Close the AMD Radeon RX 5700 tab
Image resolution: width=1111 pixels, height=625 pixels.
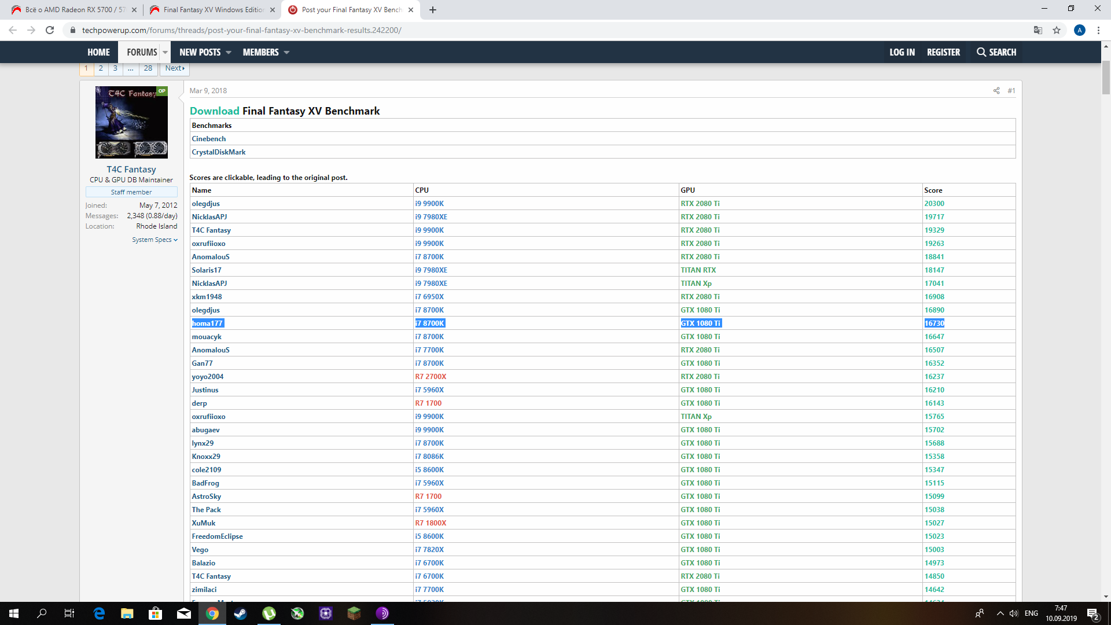point(134,10)
